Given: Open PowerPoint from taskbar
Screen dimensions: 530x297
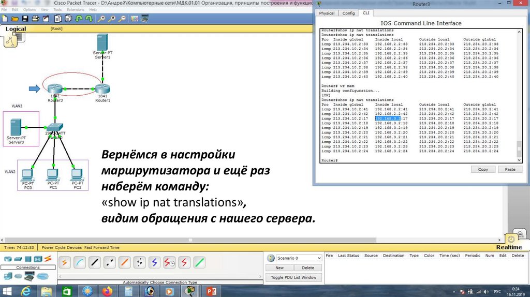Looking at the screenshot, I should tap(211, 291).
